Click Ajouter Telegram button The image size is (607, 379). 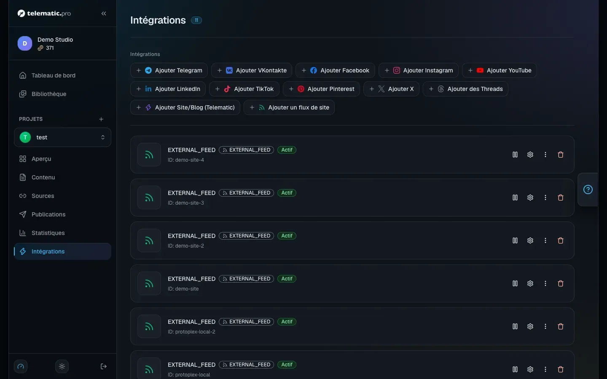click(169, 70)
